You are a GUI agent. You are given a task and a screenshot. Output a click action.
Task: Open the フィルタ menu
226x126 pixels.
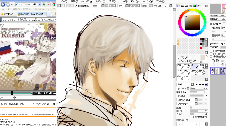coord(123,1)
